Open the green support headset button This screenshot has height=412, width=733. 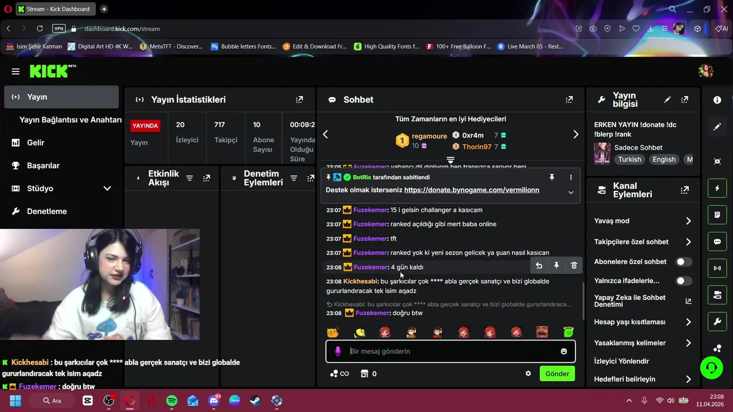(712, 367)
